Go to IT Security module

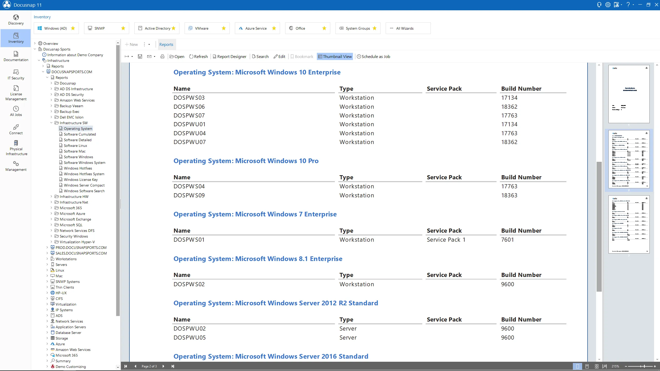click(16, 75)
